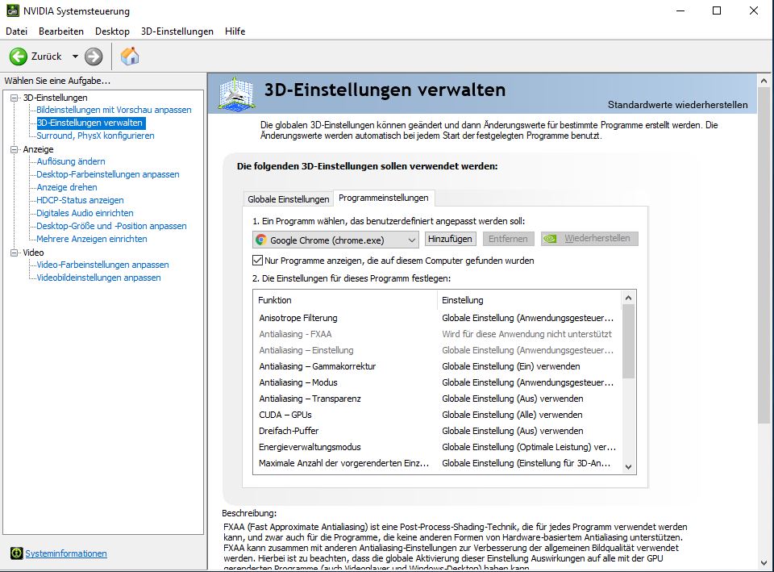Click the settings list scroll-up arrow
The width and height of the screenshot is (774, 572).
point(628,298)
